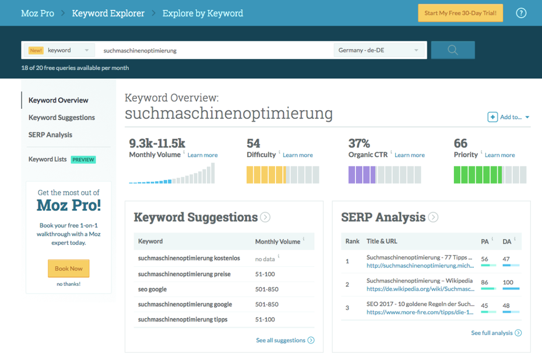The width and height of the screenshot is (542, 357).
Task: Click the arrow icon next to SERP Analysis heading
Action: pos(433,217)
